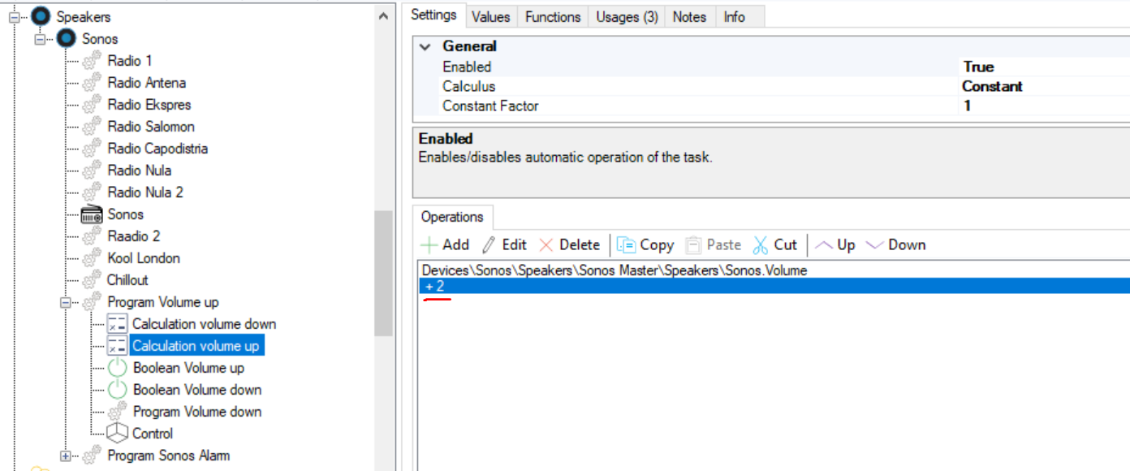Collapse the Program Volume up node
Screen dimensions: 1130x471
[66, 302]
